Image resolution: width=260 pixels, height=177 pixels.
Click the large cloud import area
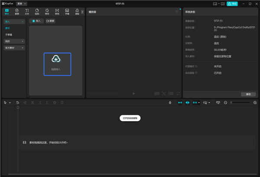click(x=57, y=64)
